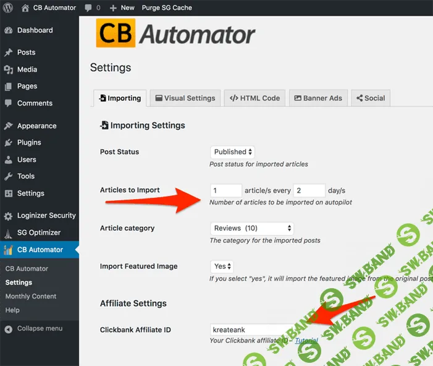Screen dimensions: 433x366
Task: Click the Articles to Import label
Action: 130,190
